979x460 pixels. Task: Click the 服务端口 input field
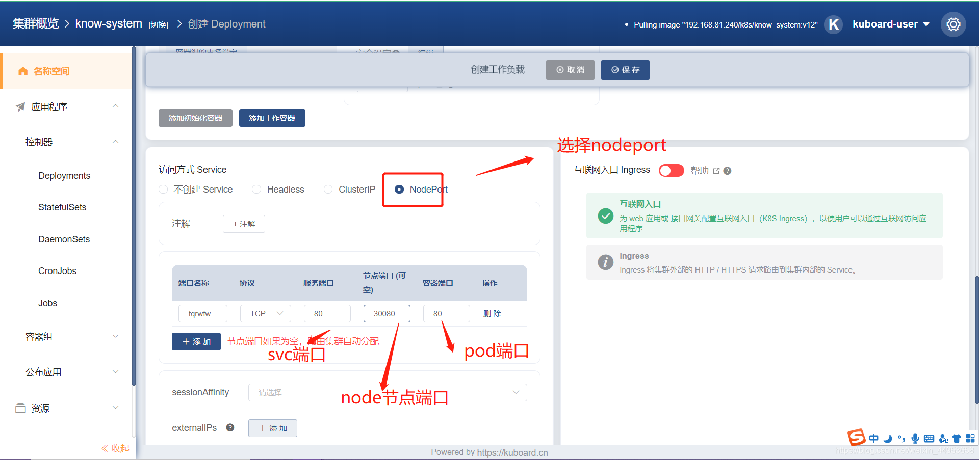(x=327, y=313)
